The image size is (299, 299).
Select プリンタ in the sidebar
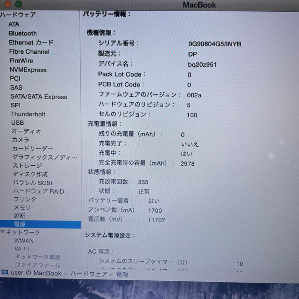[x=25, y=199]
